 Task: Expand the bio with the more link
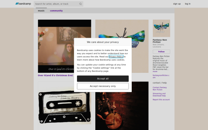155,71
